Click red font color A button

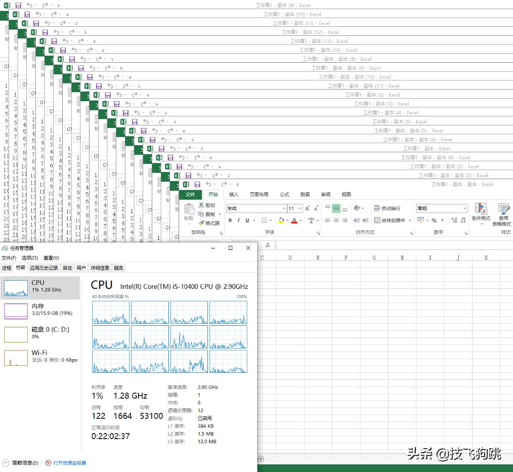(294, 221)
